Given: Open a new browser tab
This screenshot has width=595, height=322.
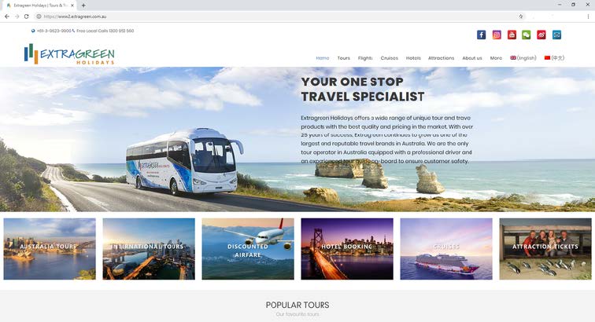Looking at the screenshot, I should (83, 5).
